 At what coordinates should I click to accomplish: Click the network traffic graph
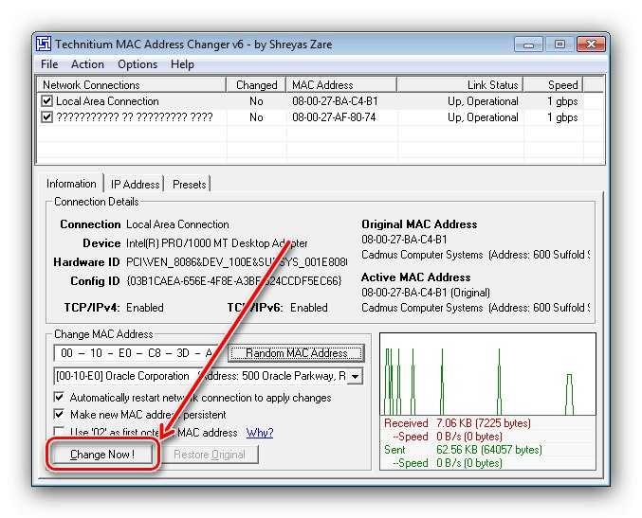pyautogui.click(x=487, y=374)
